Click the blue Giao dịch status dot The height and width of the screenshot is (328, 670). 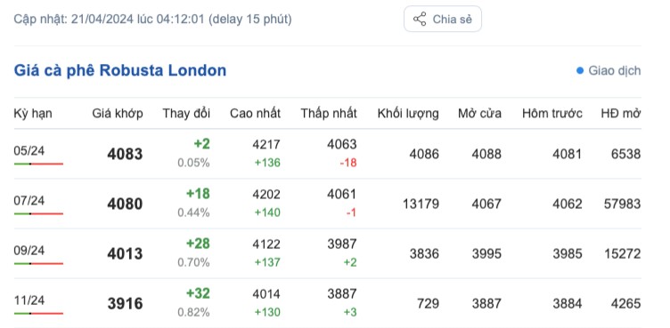(580, 71)
